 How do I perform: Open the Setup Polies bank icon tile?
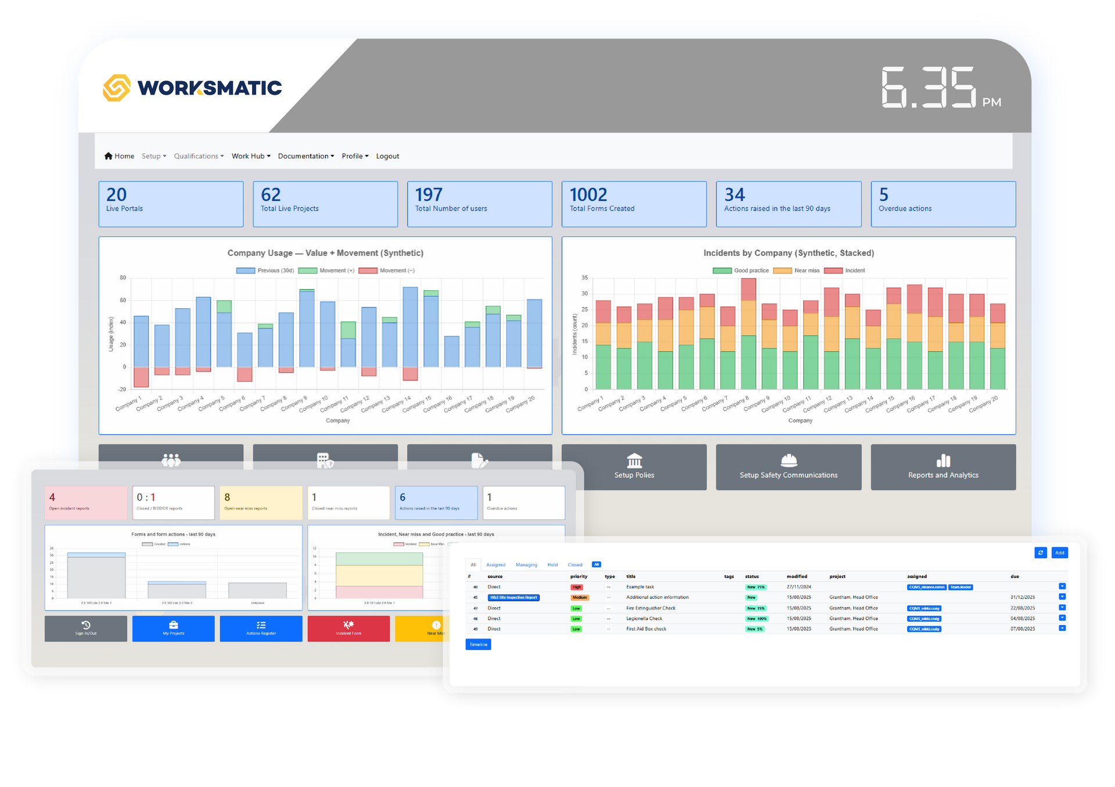point(634,467)
